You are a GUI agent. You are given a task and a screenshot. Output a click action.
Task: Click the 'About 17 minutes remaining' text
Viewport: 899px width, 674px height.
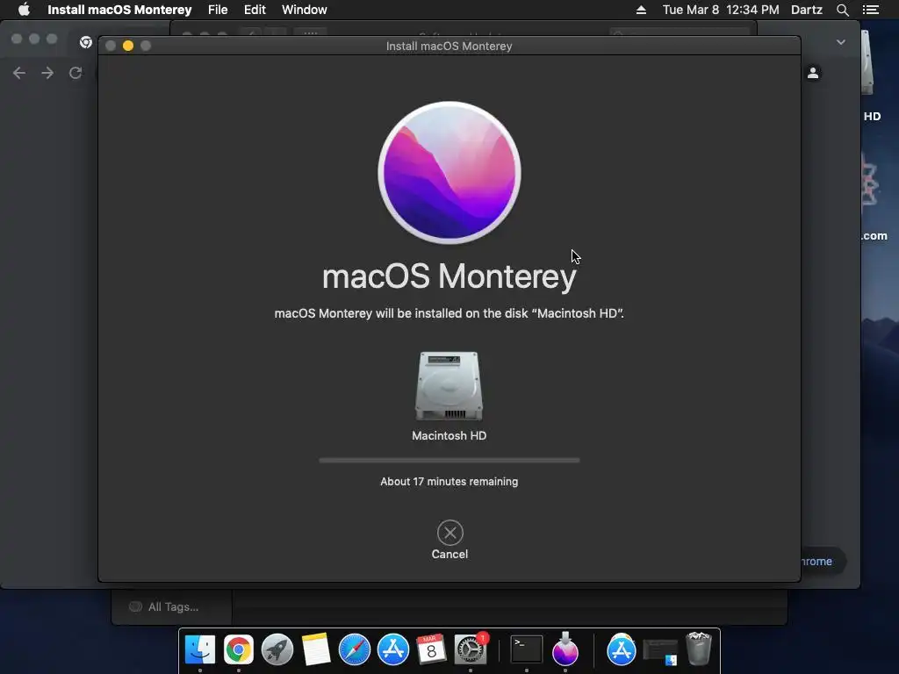click(x=449, y=482)
